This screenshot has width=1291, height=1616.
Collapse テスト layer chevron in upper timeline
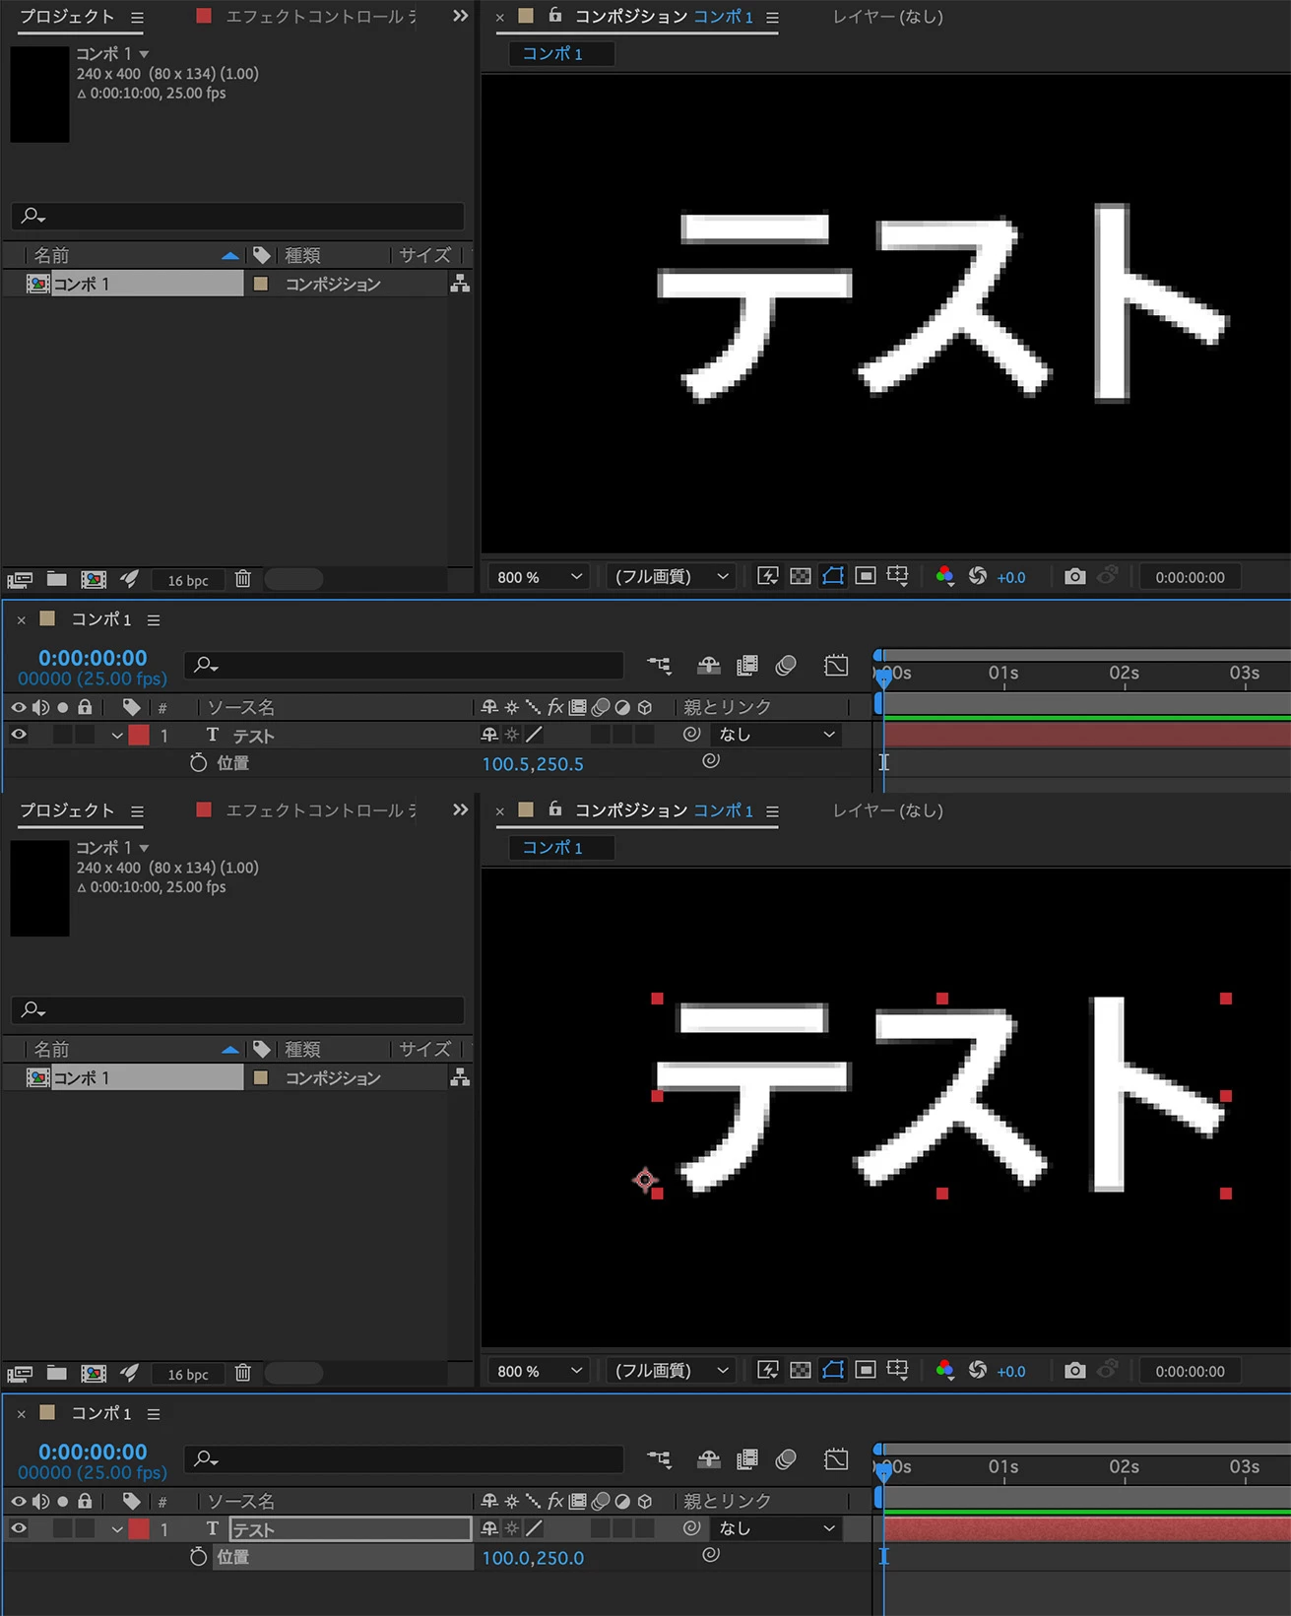117,736
